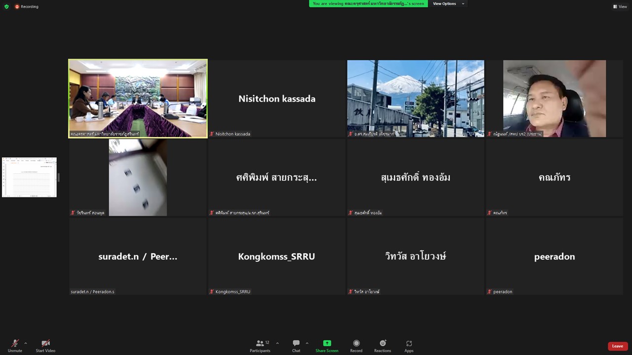Expand audio options arrow beside Unmute

pyautogui.click(x=26, y=343)
